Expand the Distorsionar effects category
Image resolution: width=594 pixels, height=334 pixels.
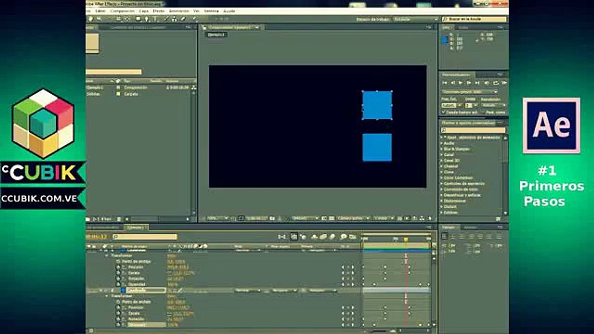[x=442, y=201]
